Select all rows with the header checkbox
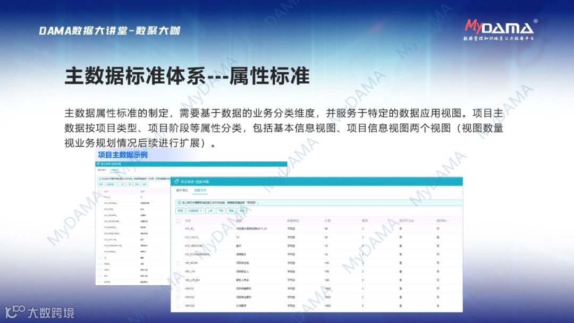Image resolution: width=574 pixels, height=323 pixels. click(178, 221)
